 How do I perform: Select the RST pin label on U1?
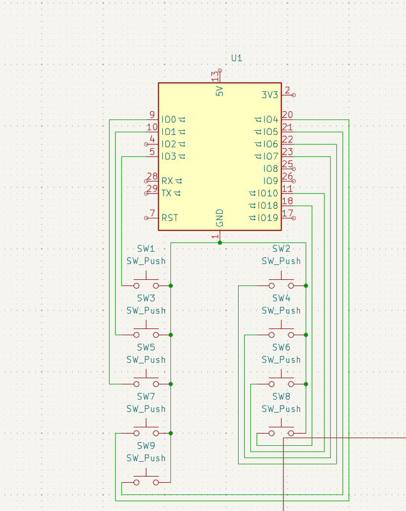(x=170, y=218)
